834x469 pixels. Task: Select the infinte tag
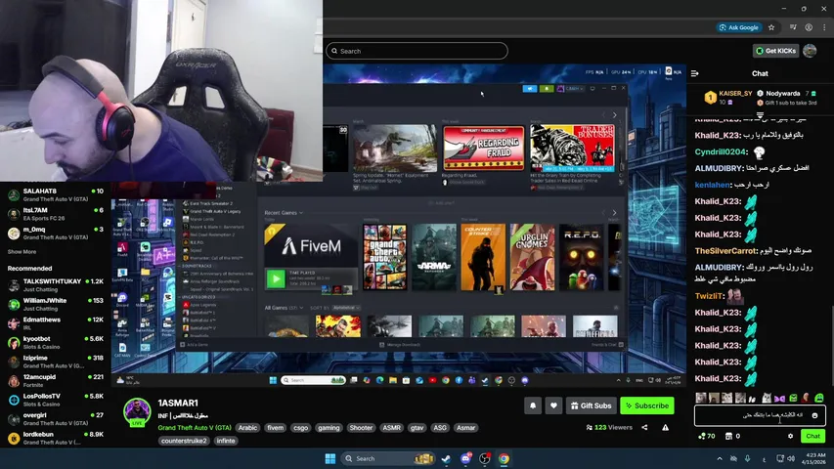[226, 441]
